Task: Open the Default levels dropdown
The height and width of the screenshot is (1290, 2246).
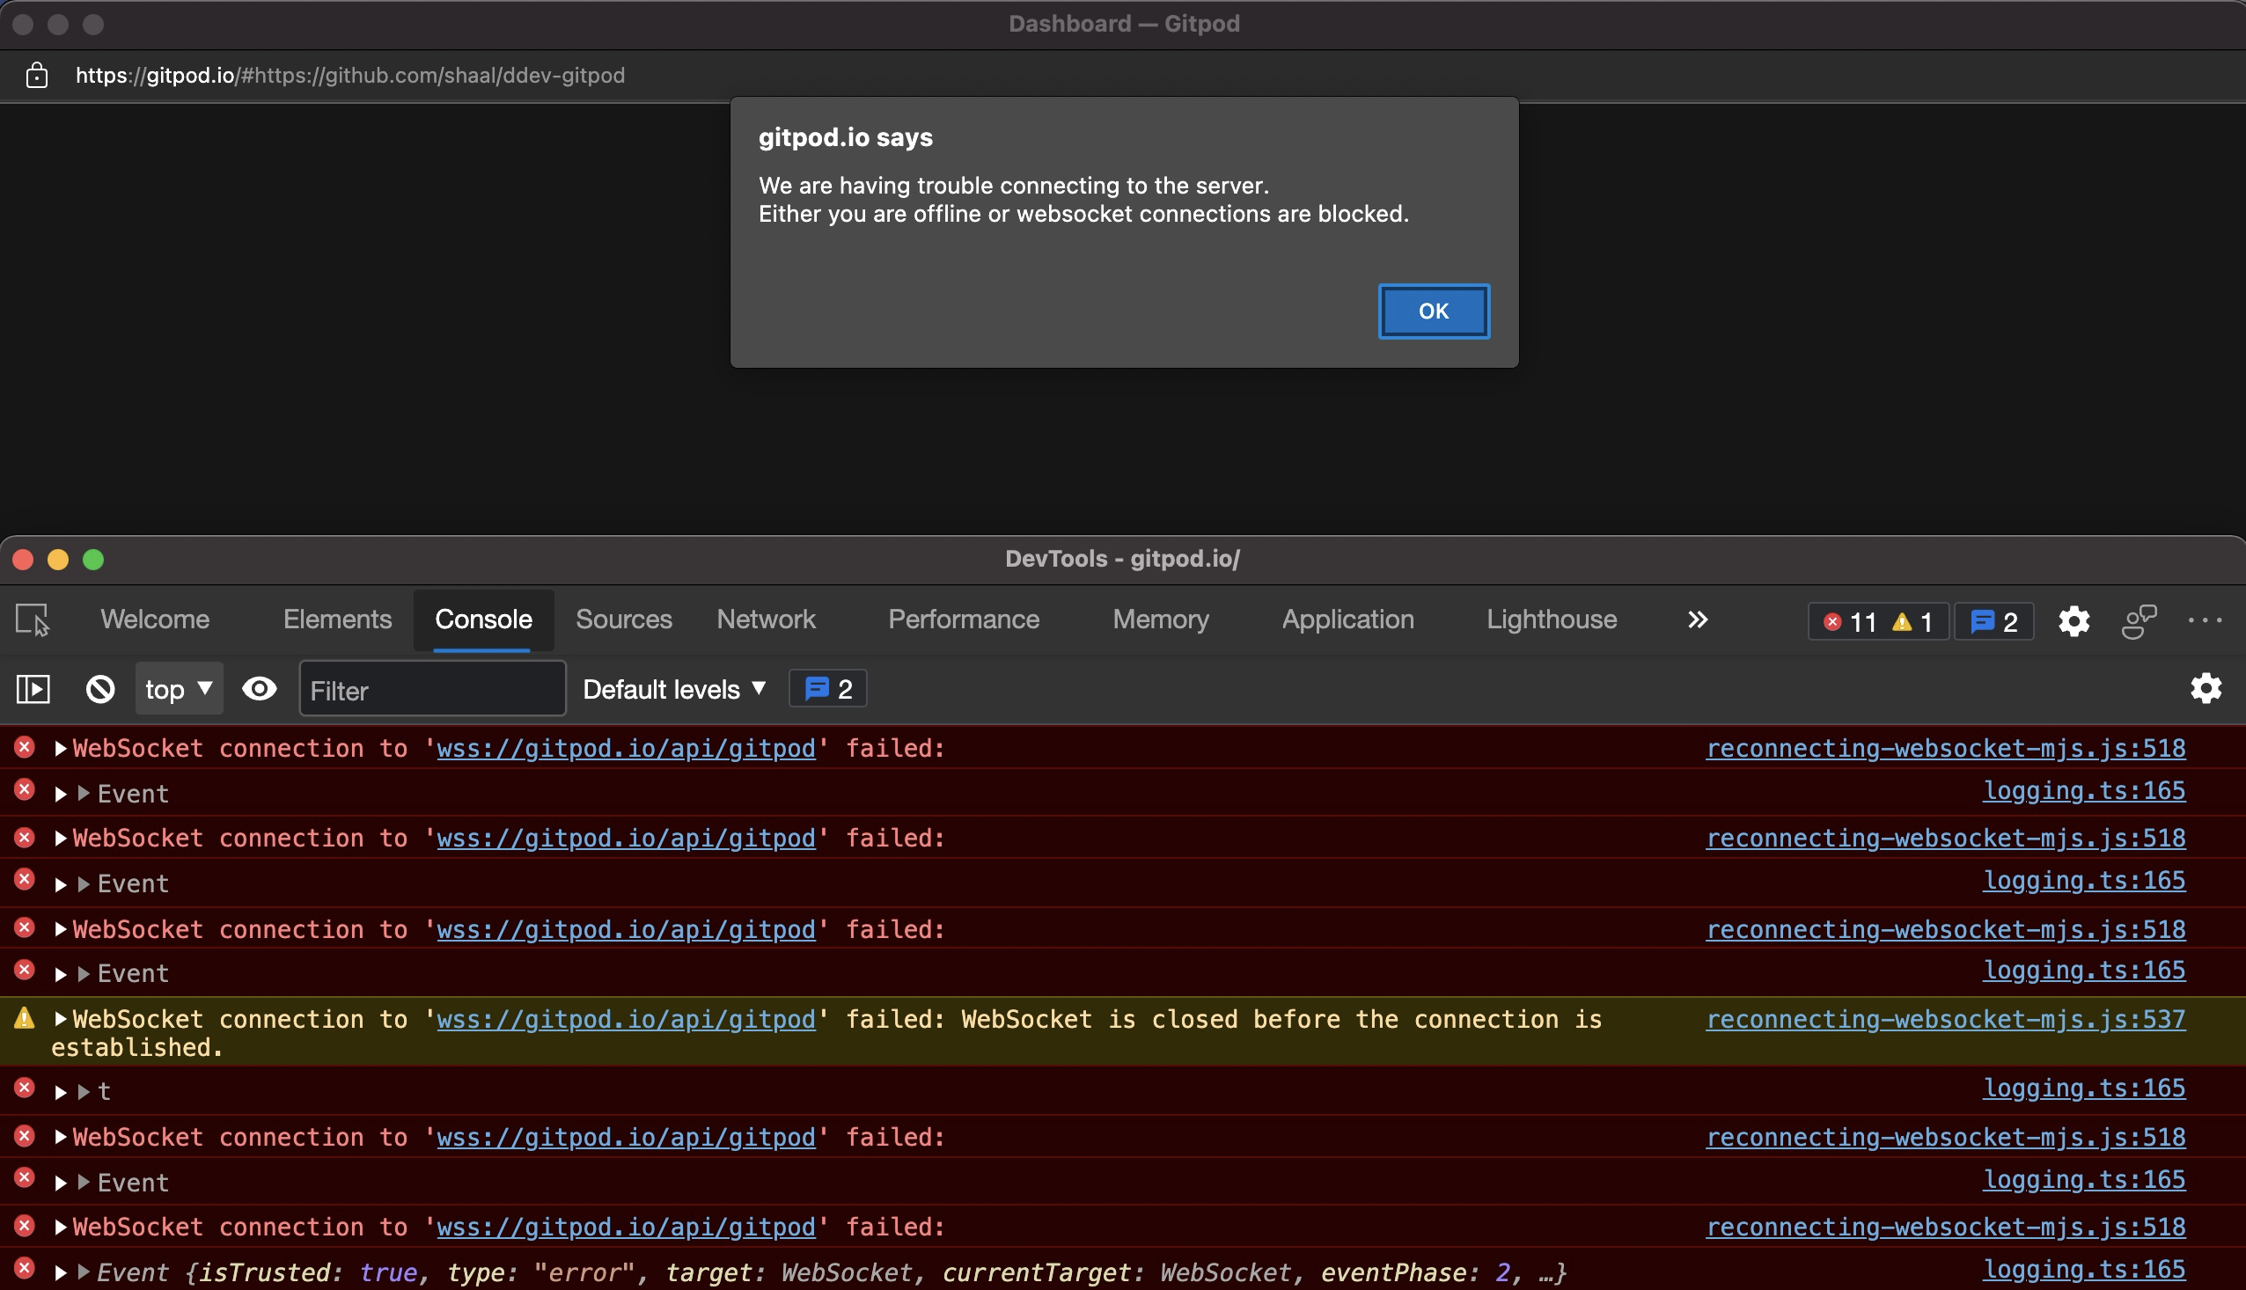Action: click(x=673, y=688)
